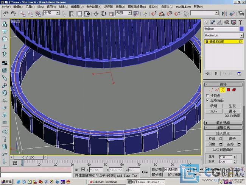Screen dimensions: 246x185
Task: Expand the 编辑多边形 modifier stack entry
Action: tap(207, 41)
